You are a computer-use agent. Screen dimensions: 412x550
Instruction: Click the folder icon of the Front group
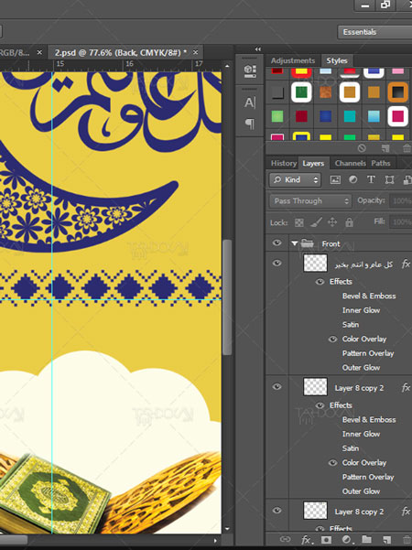(307, 243)
